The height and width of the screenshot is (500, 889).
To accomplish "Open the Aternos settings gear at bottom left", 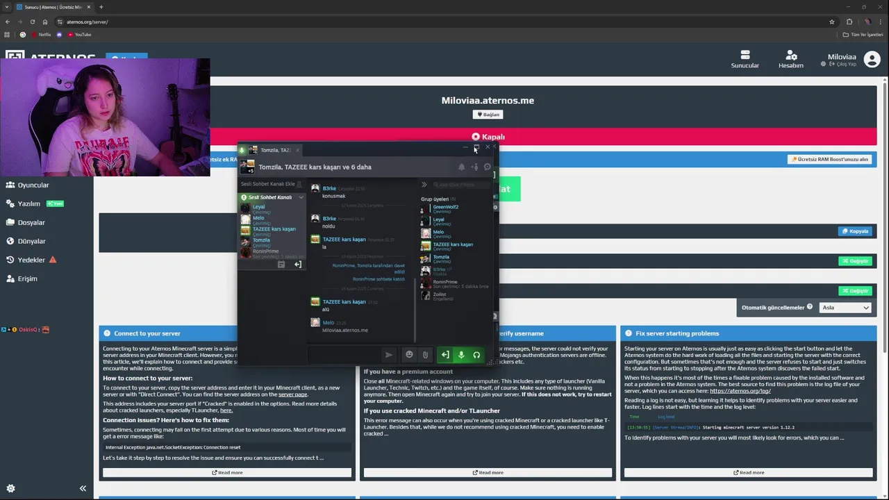I will 10,488.
